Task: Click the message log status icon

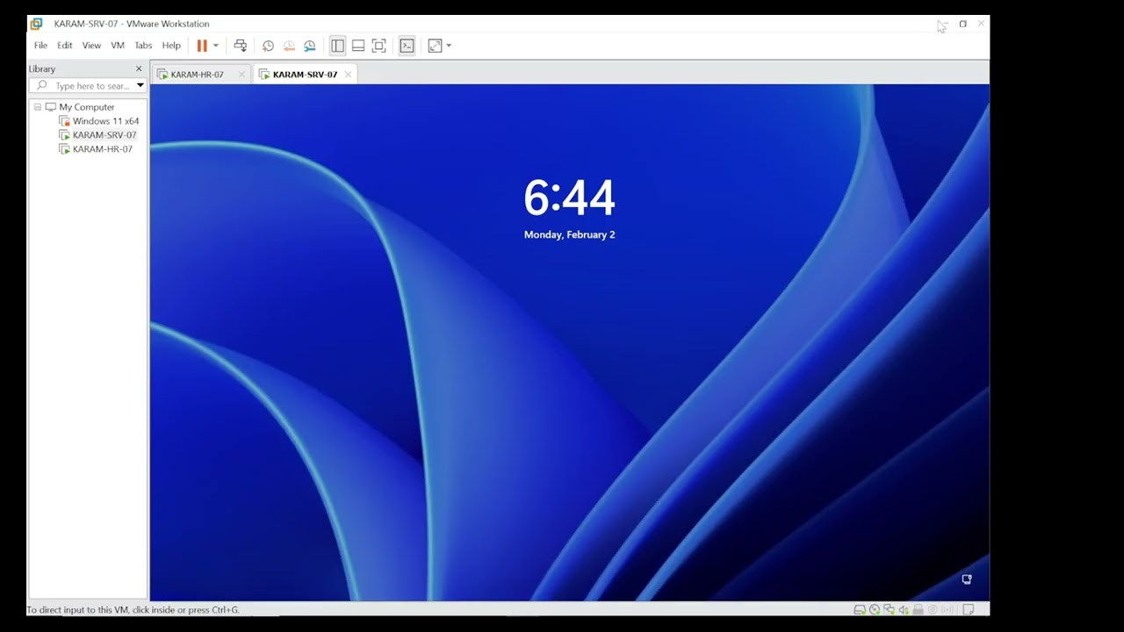Action: click(969, 609)
